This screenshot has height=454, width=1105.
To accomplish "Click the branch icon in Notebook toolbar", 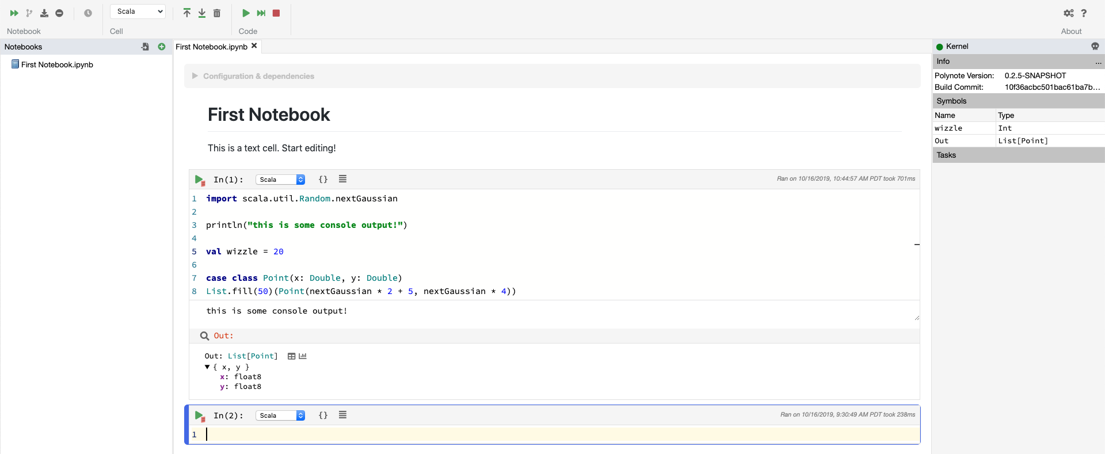I will pos(29,13).
